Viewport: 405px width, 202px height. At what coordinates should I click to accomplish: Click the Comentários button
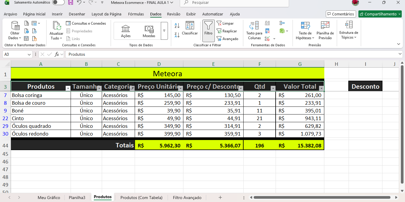click(341, 14)
